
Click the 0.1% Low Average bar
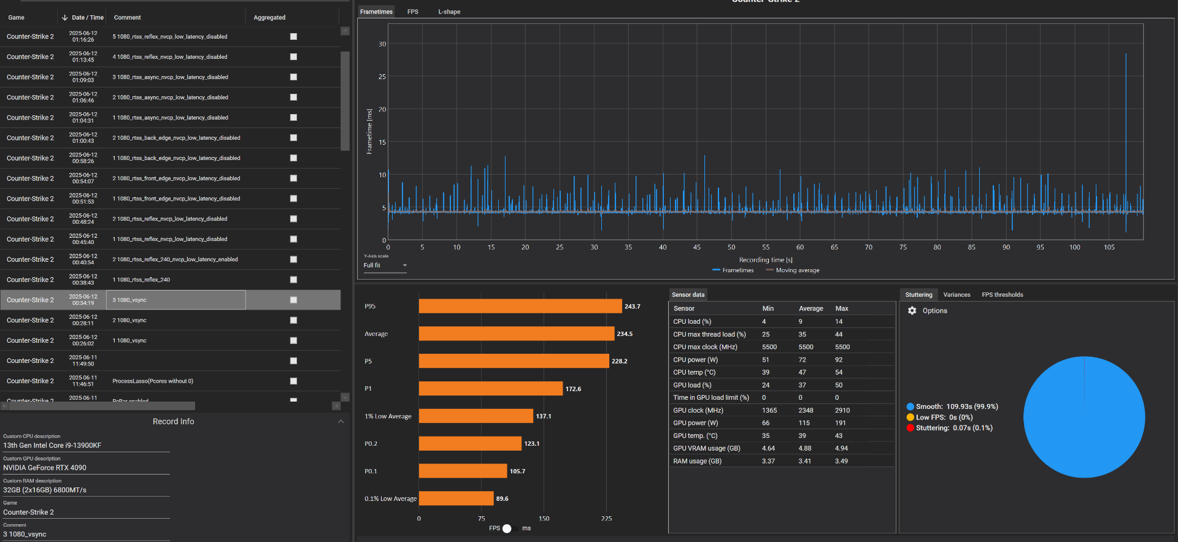pyautogui.click(x=456, y=498)
